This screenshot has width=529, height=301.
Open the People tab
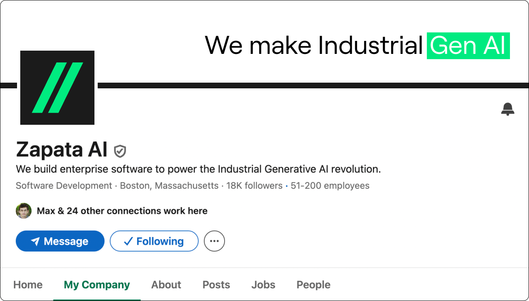tap(313, 285)
